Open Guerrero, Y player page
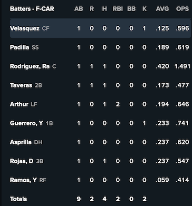Screen dimensions: 192x206 click(x=26, y=123)
